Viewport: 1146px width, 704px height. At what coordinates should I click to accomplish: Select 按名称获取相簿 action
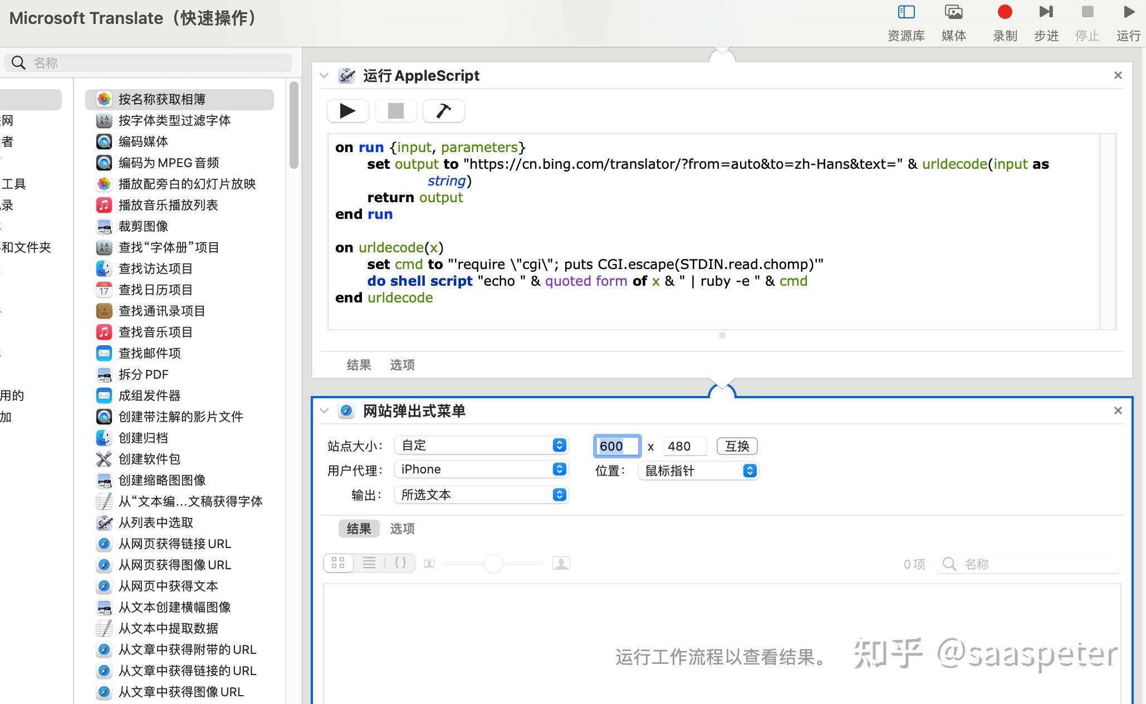point(179,99)
